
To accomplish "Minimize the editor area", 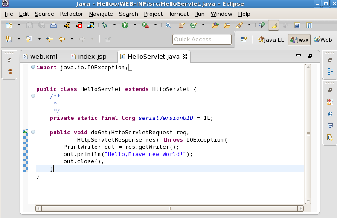I will [x=299, y=56].
